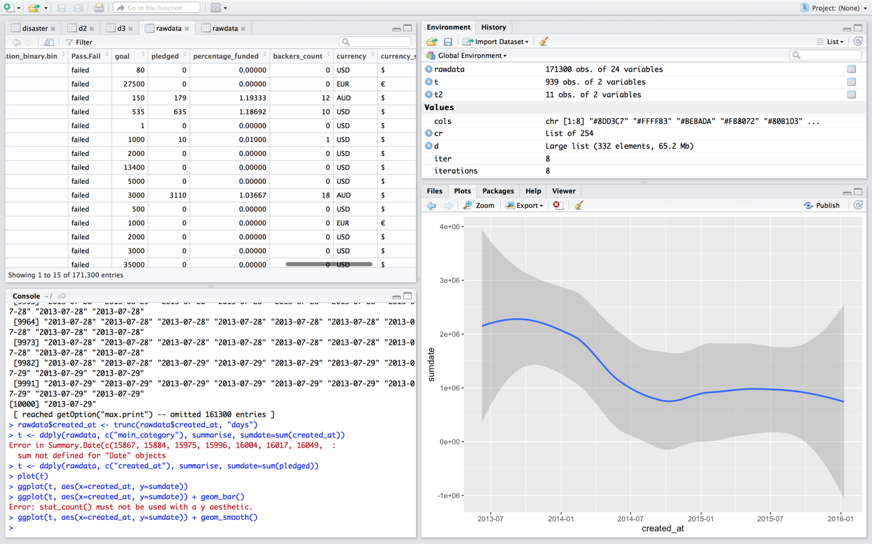View rawdata in table using its grid icon
This screenshot has height=544, width=872.
tap(851, 69)
